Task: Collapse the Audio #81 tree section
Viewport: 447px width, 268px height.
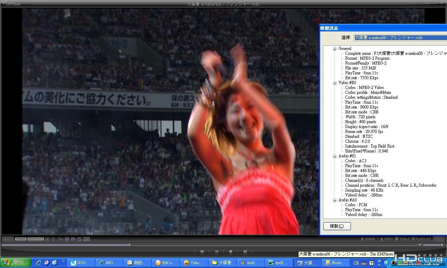Action: coord(335,156)
